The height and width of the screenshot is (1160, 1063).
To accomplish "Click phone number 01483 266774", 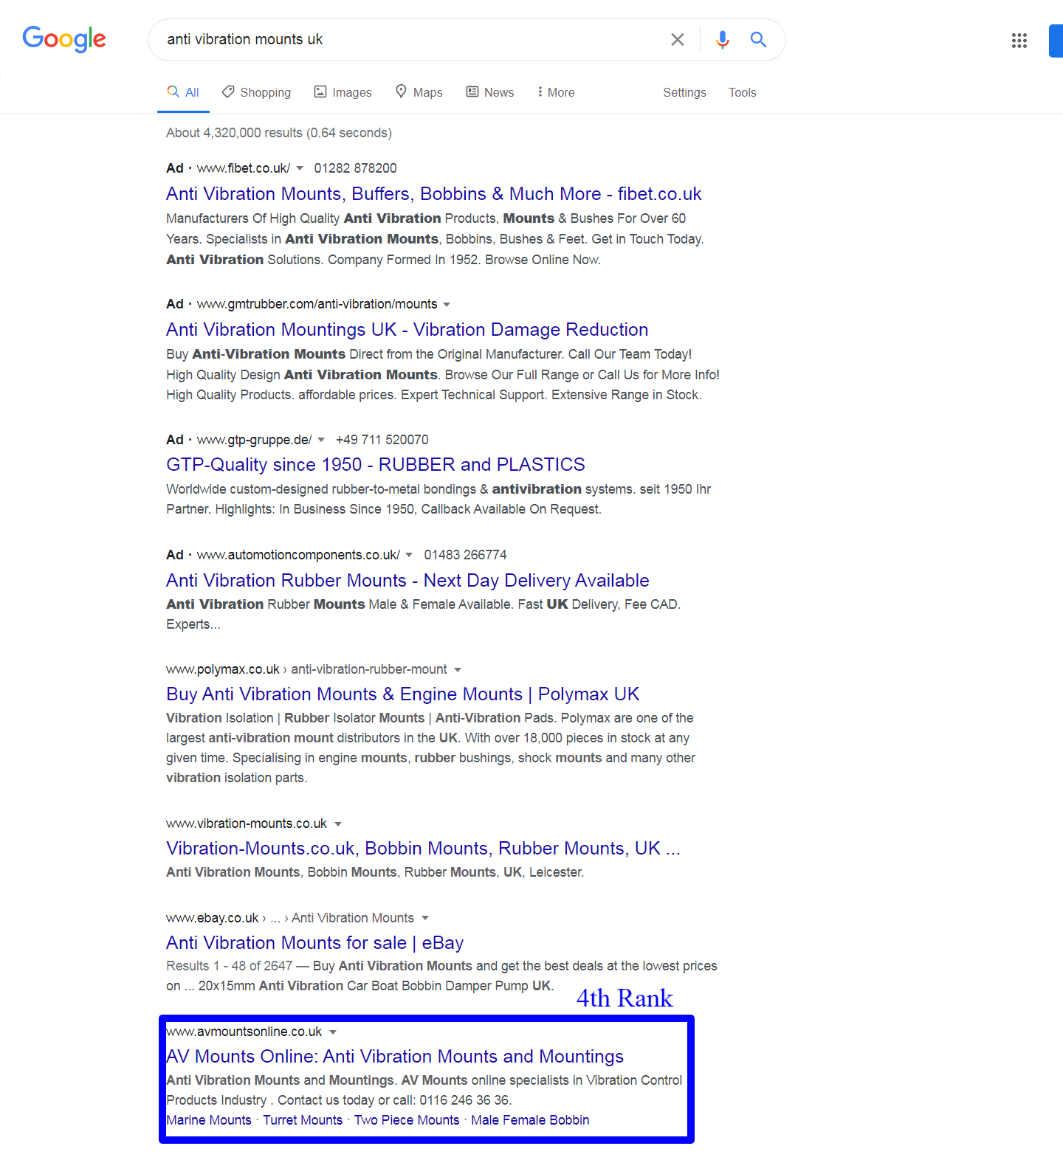I will (x=465, y=555).
